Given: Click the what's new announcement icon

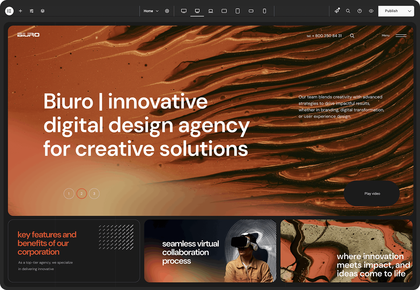Looking at the screenshot, I should pos(337,11).
